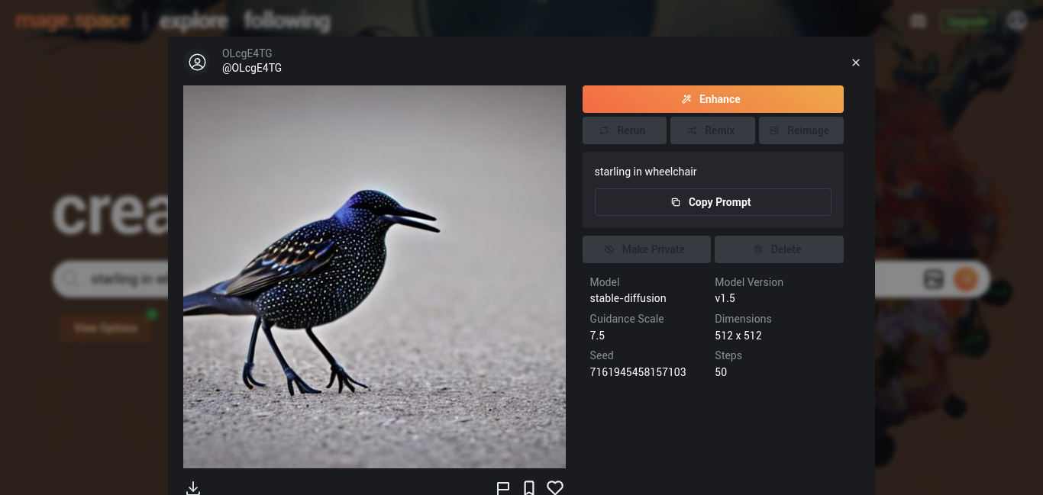1043x495 pixels.
Task: Open the following tab in background page
Action: pos(287,21)
